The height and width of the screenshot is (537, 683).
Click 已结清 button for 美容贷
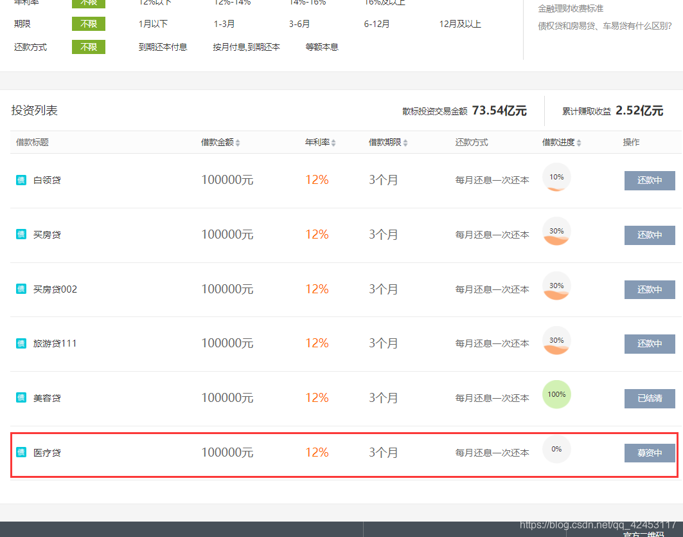[650, 398]
